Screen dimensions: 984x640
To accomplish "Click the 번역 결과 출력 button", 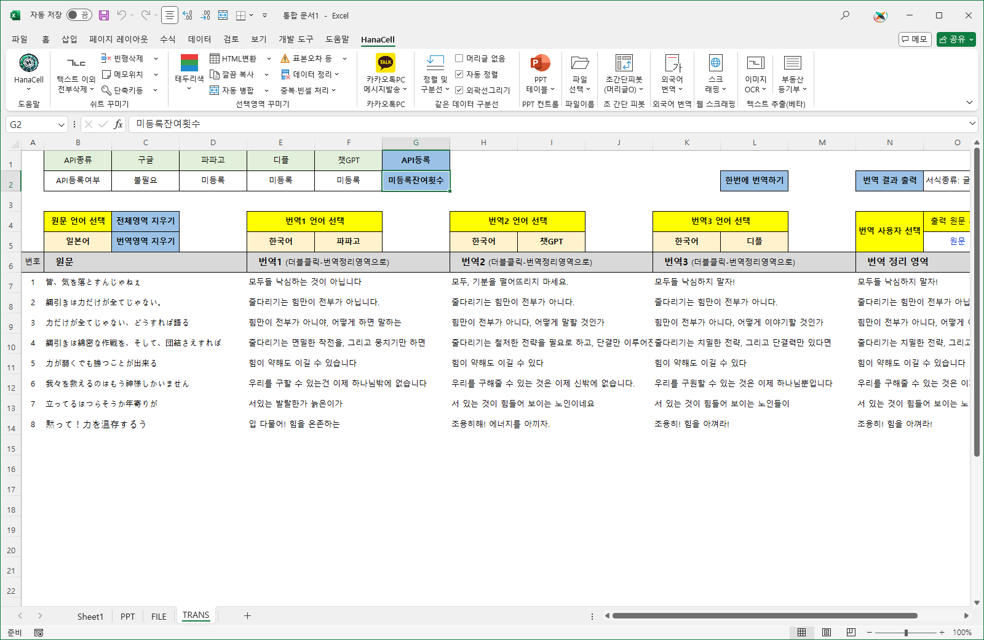I will 889,180.
